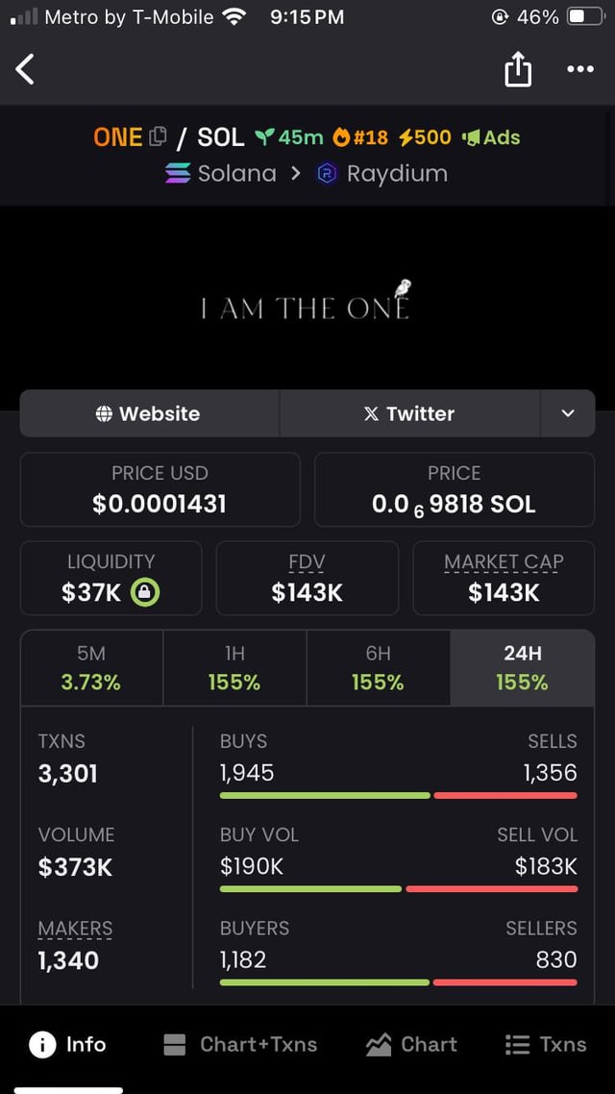Tap the fire trending #18 badge

(360, 137)
